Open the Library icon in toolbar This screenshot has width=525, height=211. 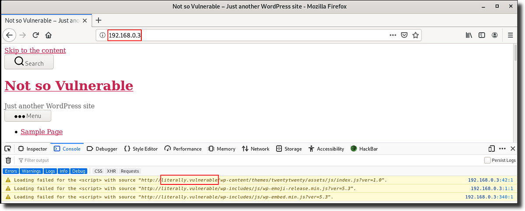469,35
